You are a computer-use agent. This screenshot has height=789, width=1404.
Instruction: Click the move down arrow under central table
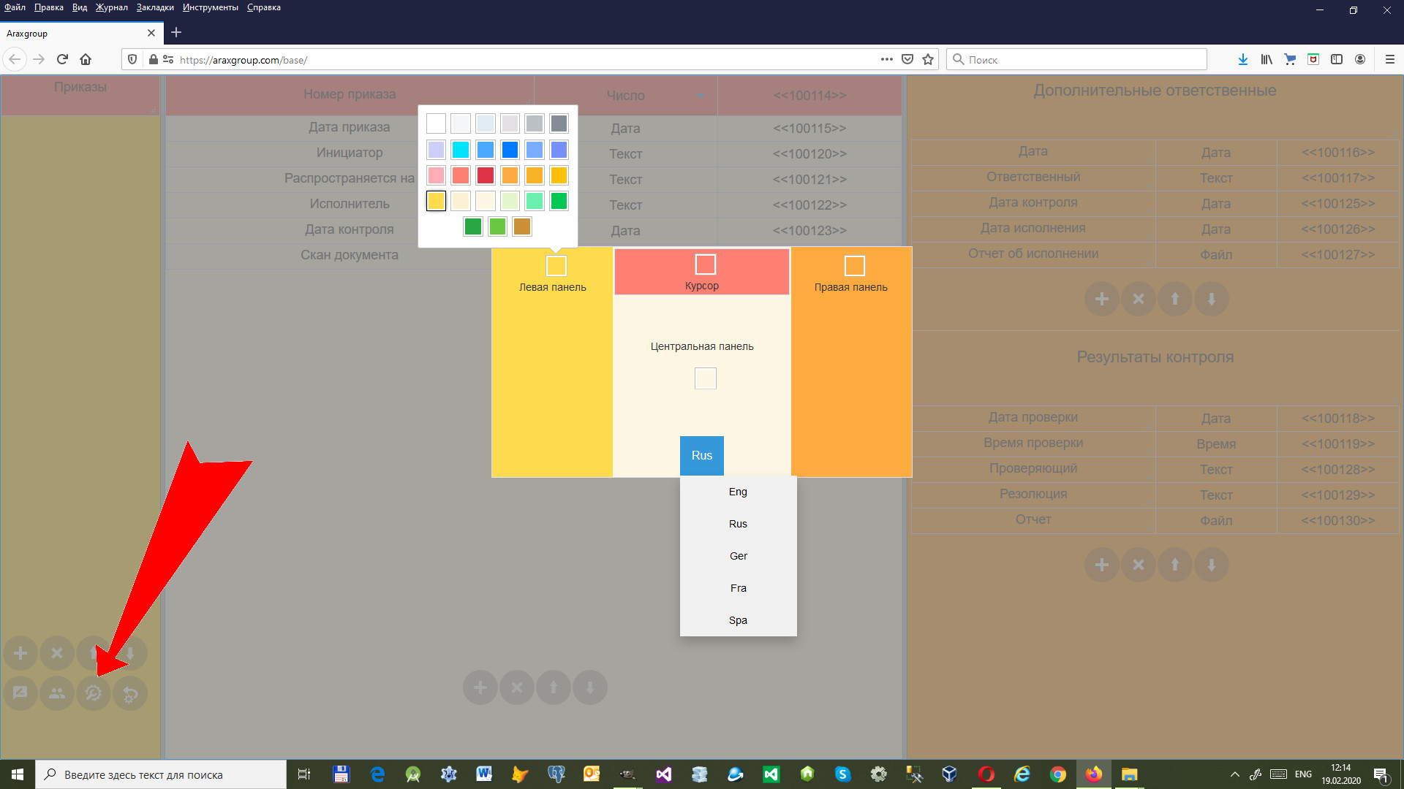tap(590, 687)
